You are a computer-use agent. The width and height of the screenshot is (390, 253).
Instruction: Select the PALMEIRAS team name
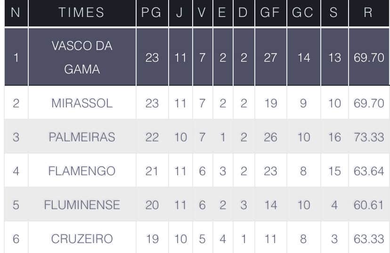(82, 137)
